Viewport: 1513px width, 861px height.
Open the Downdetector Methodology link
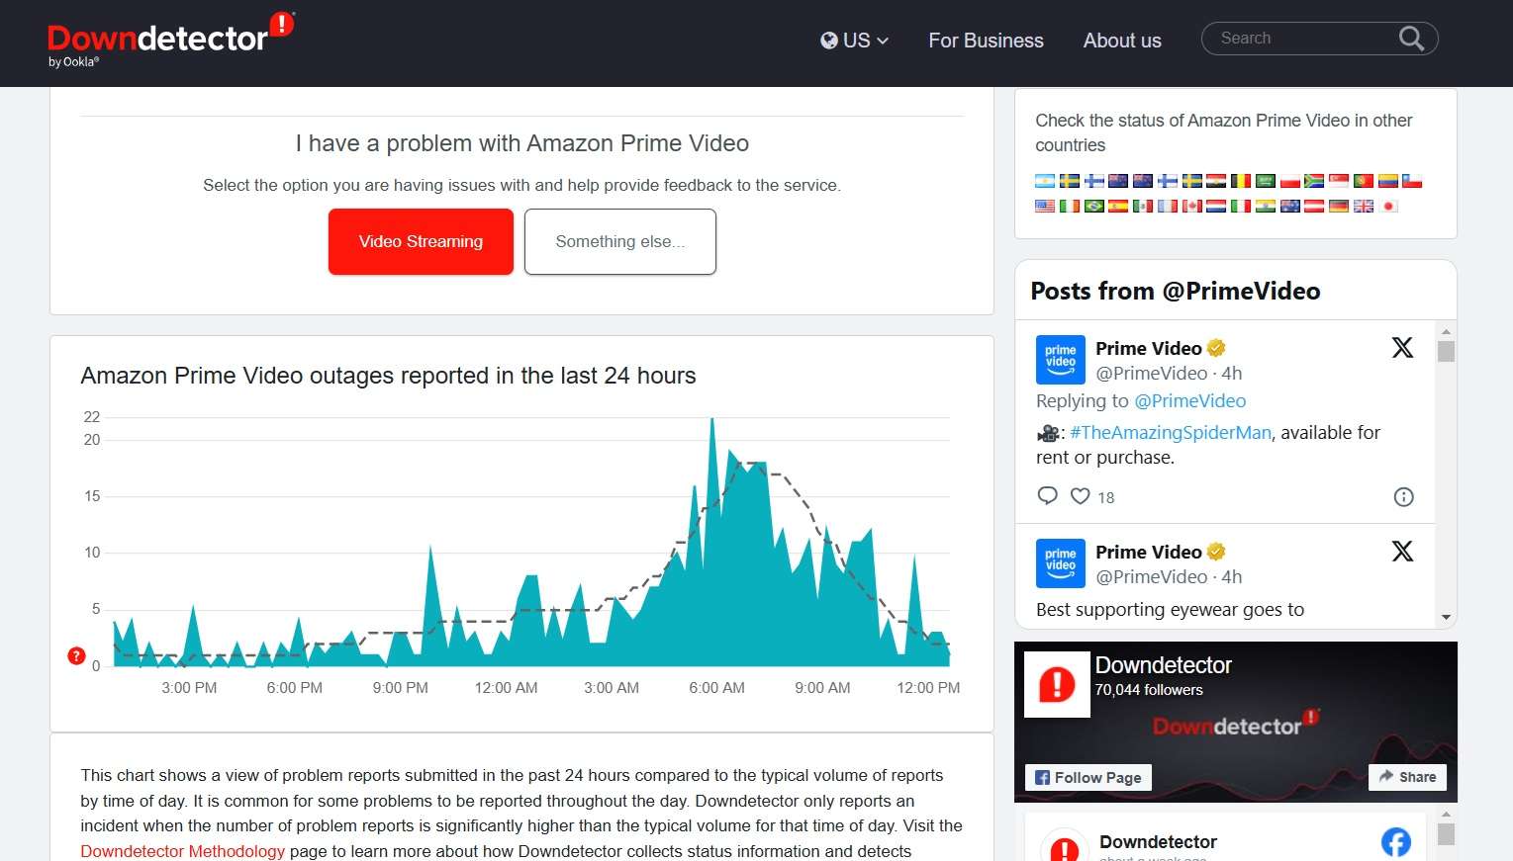click(x=182, y=851)
